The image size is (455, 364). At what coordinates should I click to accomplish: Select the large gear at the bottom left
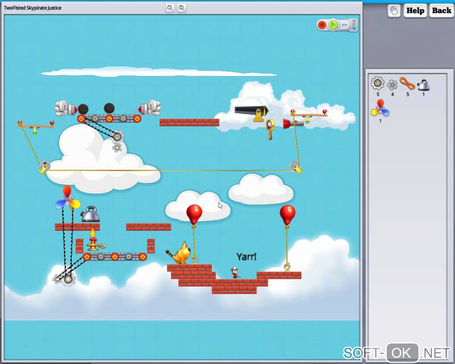[68, 279]
